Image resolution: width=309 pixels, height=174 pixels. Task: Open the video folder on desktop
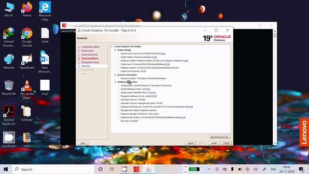point(27,140)
